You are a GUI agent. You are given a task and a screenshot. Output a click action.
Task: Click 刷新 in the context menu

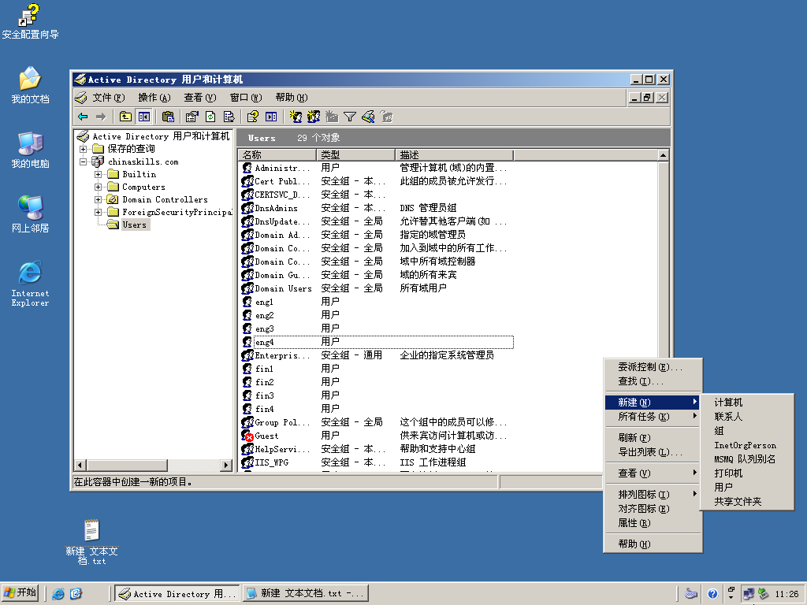click(652, 437)
